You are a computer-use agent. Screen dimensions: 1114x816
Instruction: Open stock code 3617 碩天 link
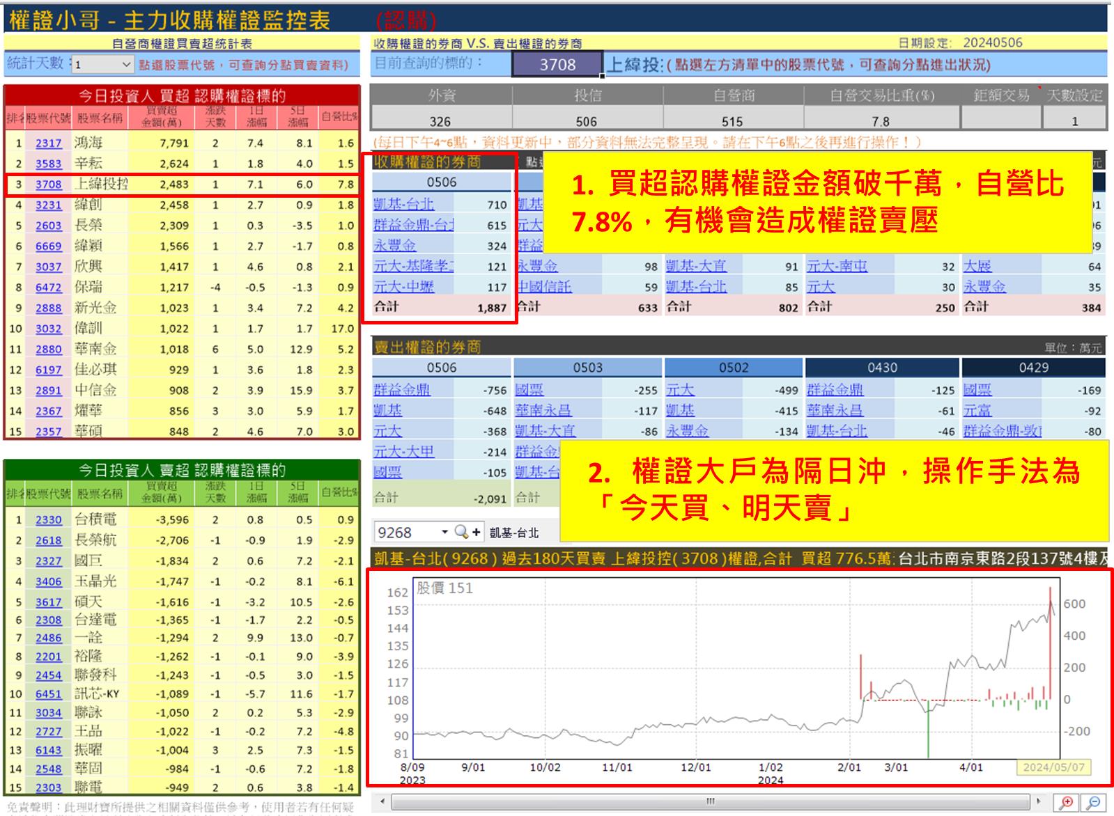coord(49,602)
